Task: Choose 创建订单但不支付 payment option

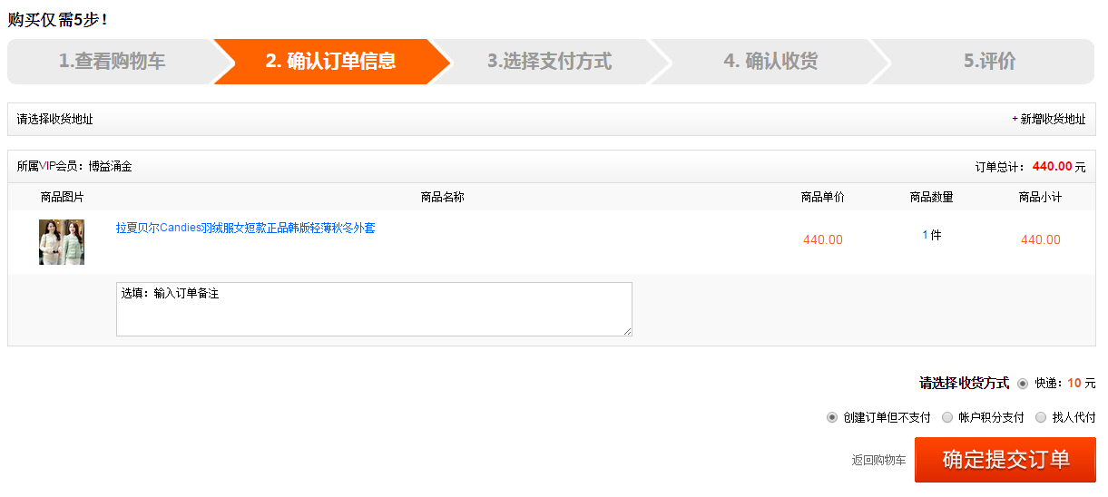Action: [832, 418]
